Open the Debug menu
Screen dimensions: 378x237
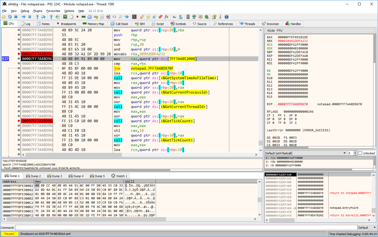click(25, 11)
